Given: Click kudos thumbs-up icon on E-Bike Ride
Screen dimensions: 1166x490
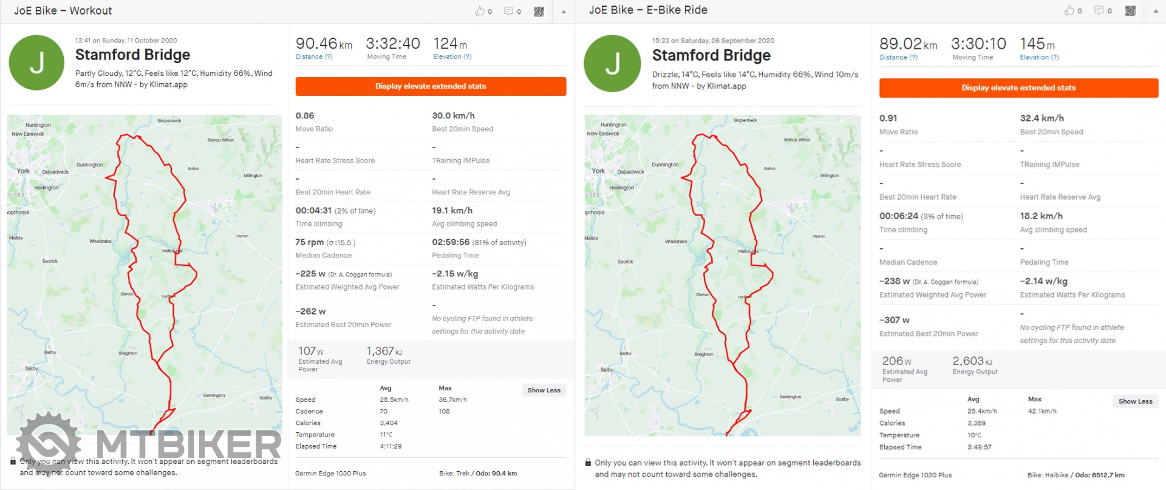Looking at the screenshot, I should 1069,10.
